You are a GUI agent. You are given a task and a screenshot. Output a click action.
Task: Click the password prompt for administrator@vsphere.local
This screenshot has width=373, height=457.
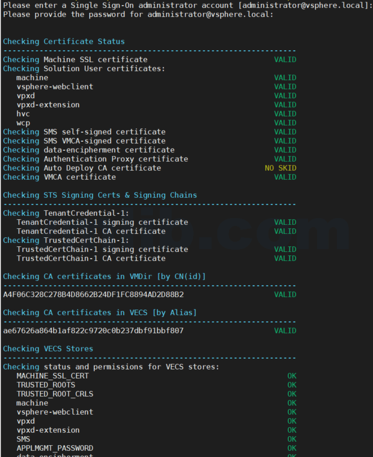click(138, 14)
